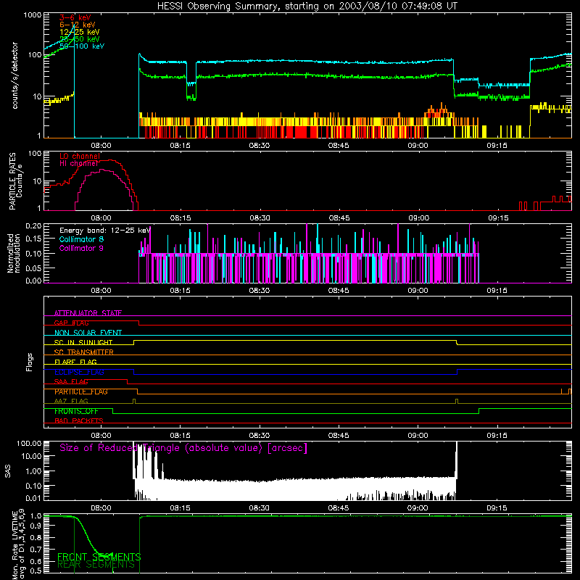Select the blue 'ECLIPSE_FLAG' label
This screenshot has height=580, width=580.
pos(79,372)
